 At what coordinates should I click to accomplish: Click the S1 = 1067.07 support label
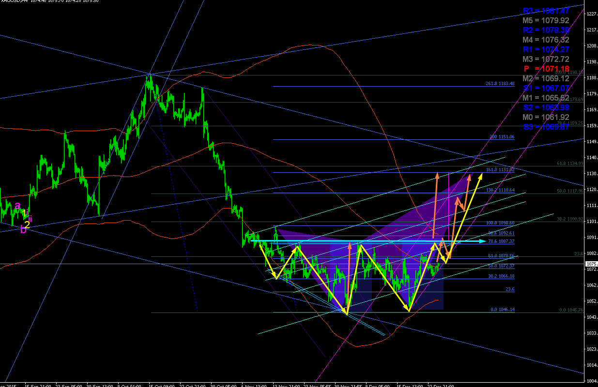tap(546, 88)
